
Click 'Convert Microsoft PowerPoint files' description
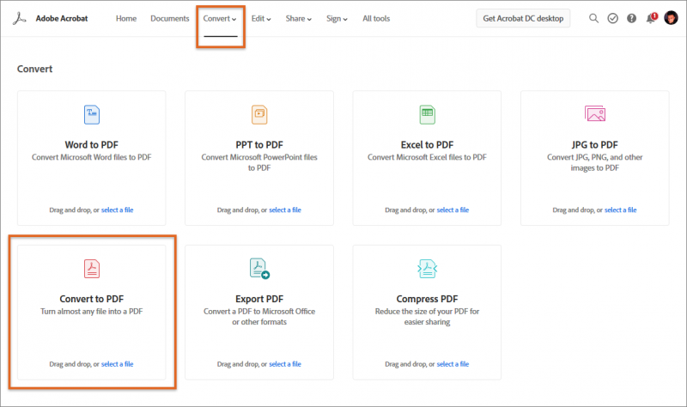pos(259,162)
